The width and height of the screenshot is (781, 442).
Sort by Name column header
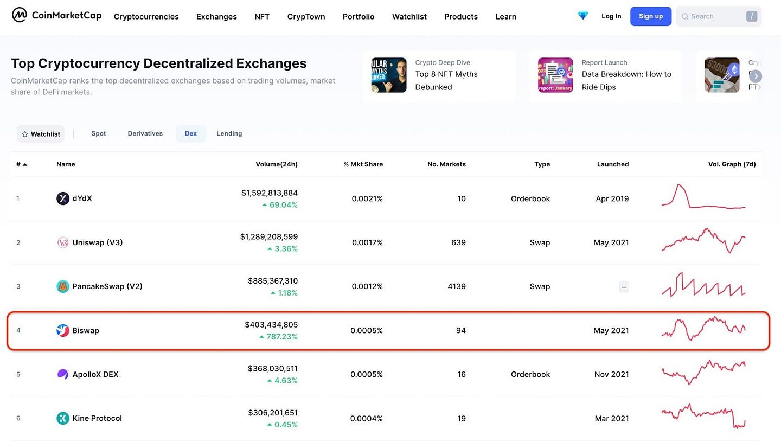(66, 164)
